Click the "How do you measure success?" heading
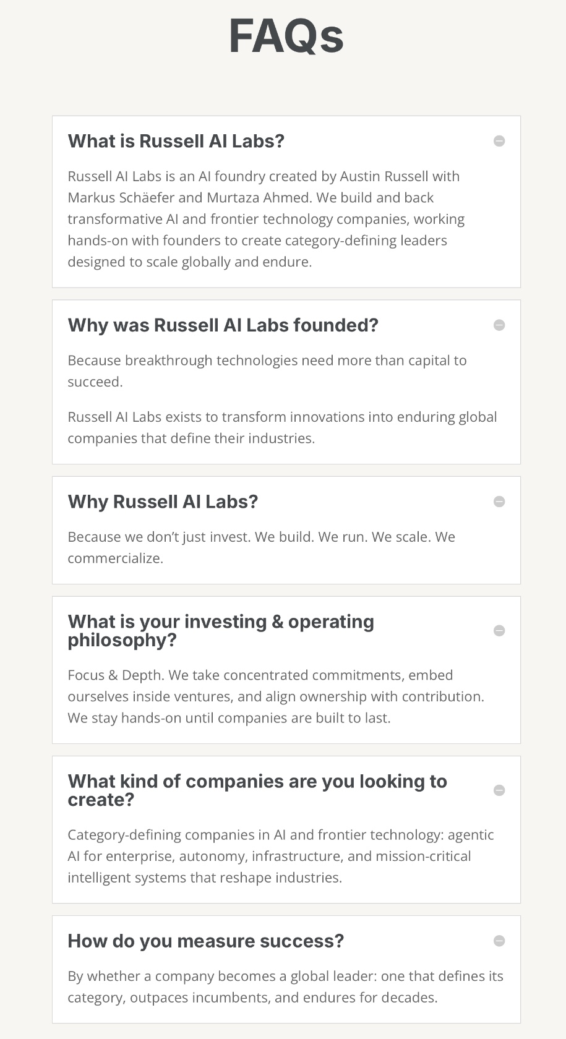Viewport: 566px width, 1039px height. (x=205, y=941)
